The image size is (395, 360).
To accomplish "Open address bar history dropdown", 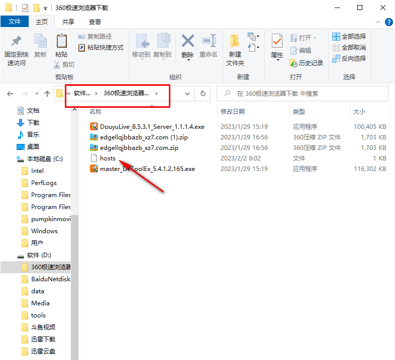I will 187,94.
